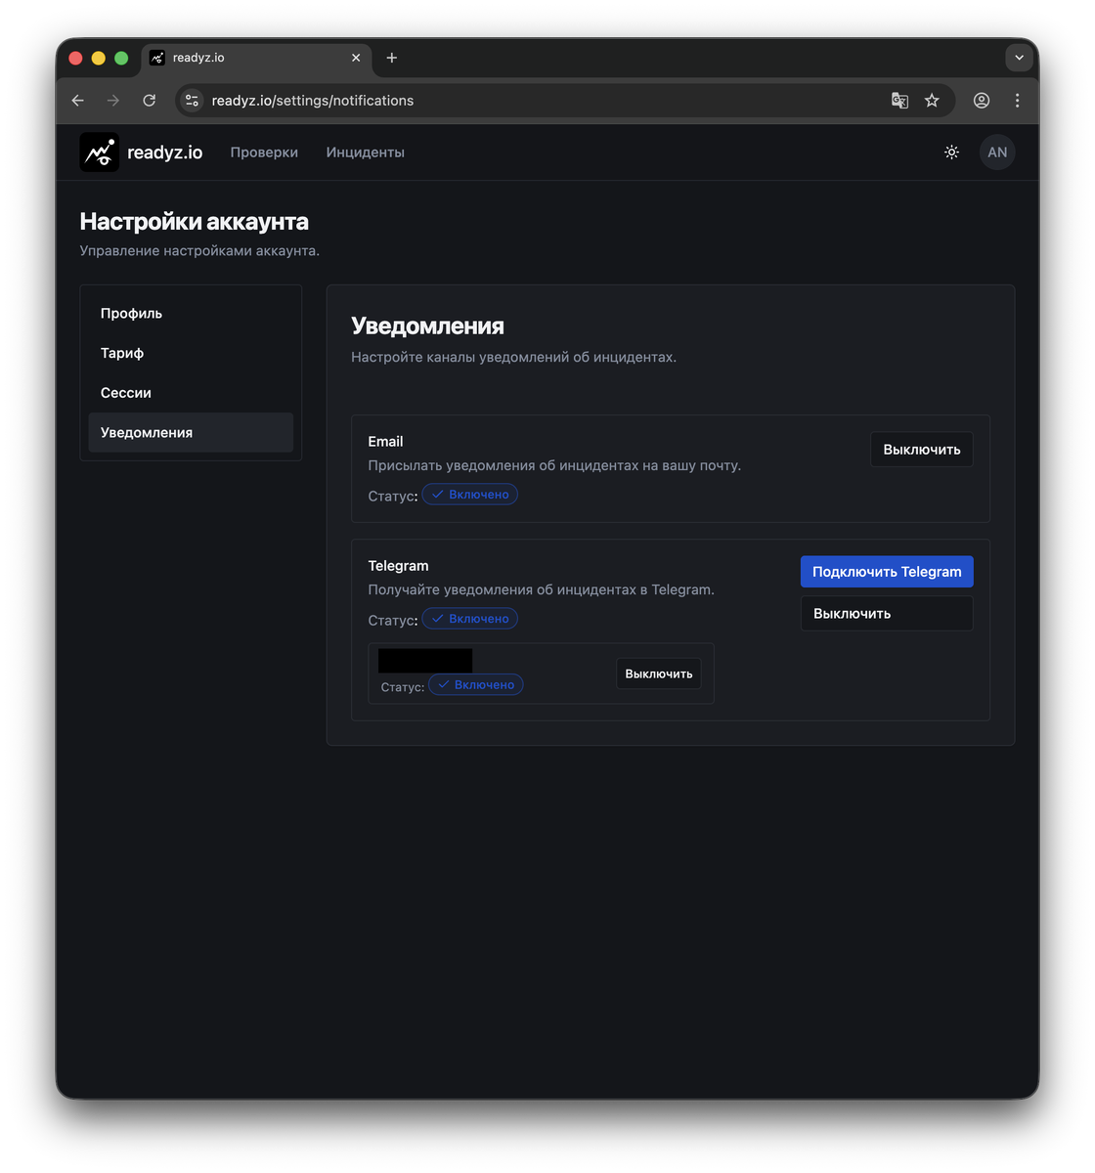Select Уведомления in settings sidebar
The width and height of the screenshot is (1095, 1173).
[191, 432]
